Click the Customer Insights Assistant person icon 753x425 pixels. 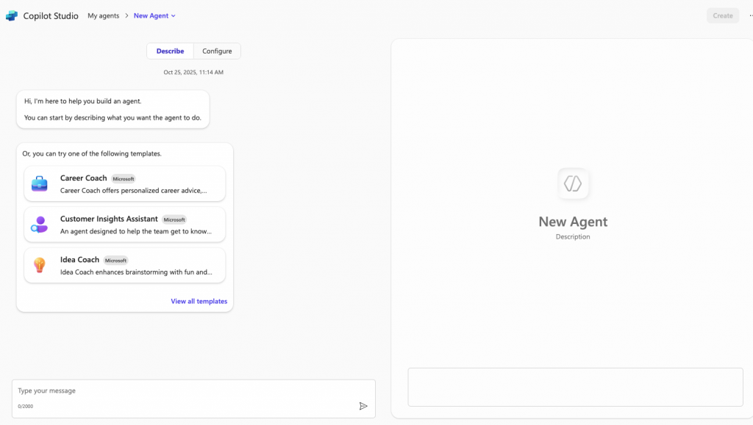coord(39,225)
